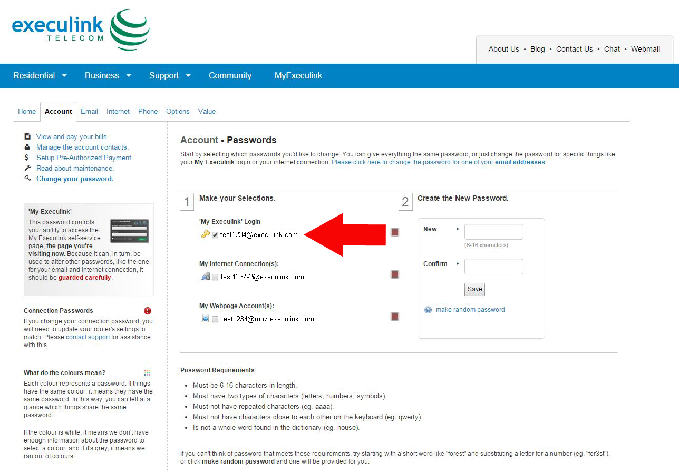Open Read about maintenance link
The height and width of the screenshot is (472, 679).
[x=75, y=168]
